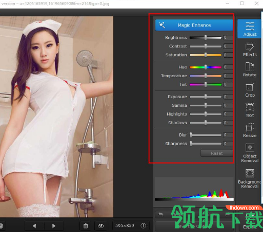
Task: Show image info icon
Action: point(143,226)
